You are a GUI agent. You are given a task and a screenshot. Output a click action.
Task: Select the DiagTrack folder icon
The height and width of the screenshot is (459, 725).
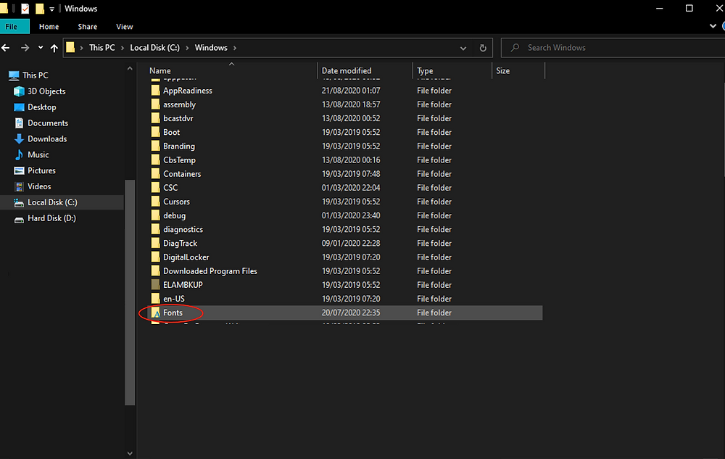pos(156,243)
